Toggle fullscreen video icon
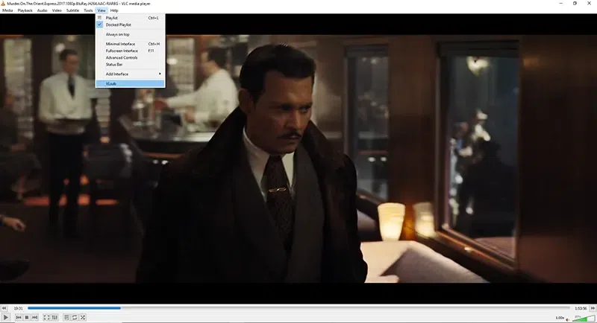 46,317
